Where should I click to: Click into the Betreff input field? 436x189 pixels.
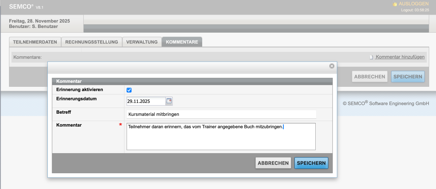click(x=221, y=114)
